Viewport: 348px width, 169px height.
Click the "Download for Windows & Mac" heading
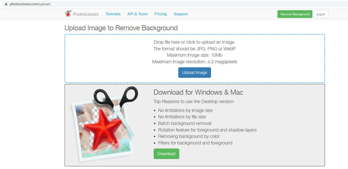pos(198,92)
